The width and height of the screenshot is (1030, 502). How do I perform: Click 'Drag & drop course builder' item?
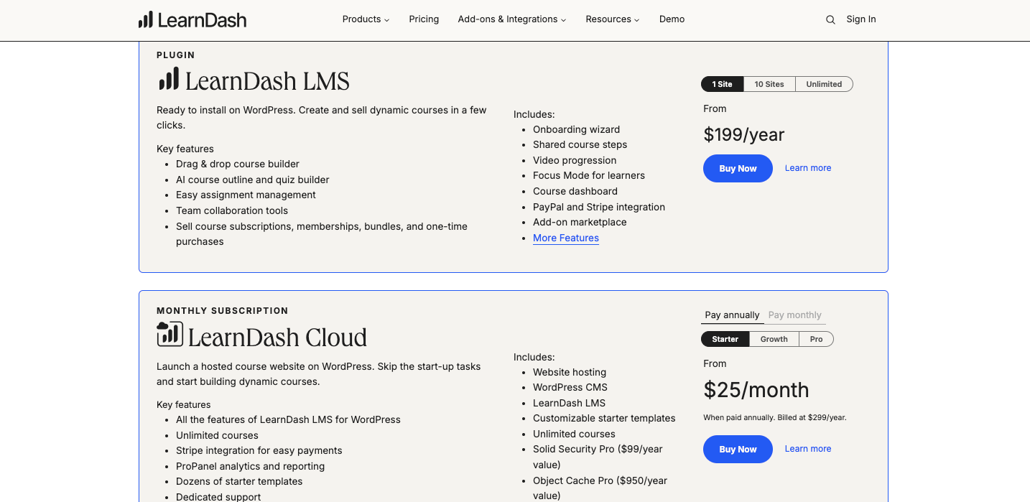click(238, 164)
